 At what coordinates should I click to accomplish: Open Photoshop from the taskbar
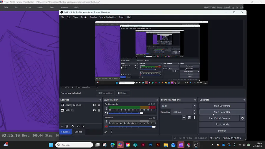coord(150,145)
